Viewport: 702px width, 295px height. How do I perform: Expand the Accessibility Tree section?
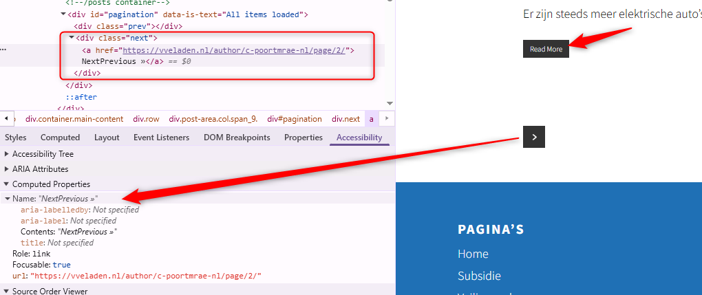pyautogui.click(x=7, y=154)
